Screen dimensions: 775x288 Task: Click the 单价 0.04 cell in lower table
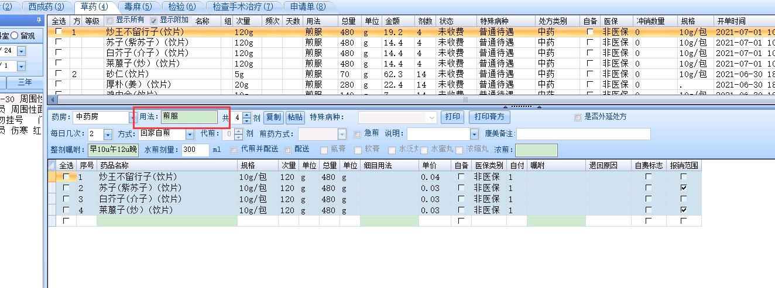435,177
